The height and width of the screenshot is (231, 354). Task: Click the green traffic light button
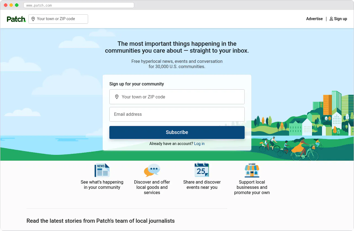(17, 5)
